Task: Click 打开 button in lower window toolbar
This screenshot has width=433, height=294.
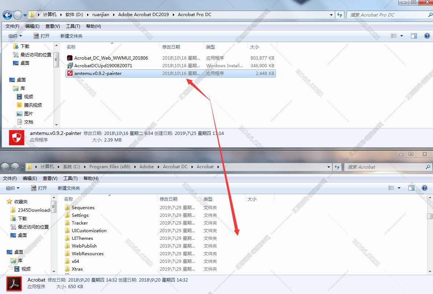Action: pyautogui.click(x=39, y=188)
